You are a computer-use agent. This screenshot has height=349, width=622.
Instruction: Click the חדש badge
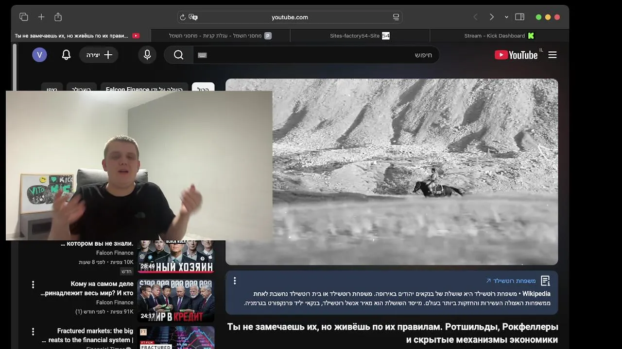[x=126, y=271]
